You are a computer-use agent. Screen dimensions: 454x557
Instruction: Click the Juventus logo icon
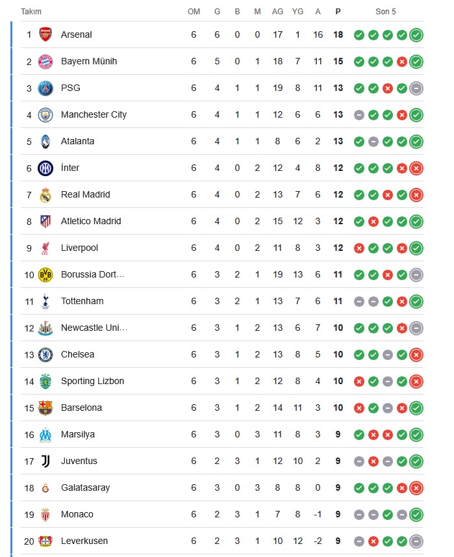[x=45, y=461]
